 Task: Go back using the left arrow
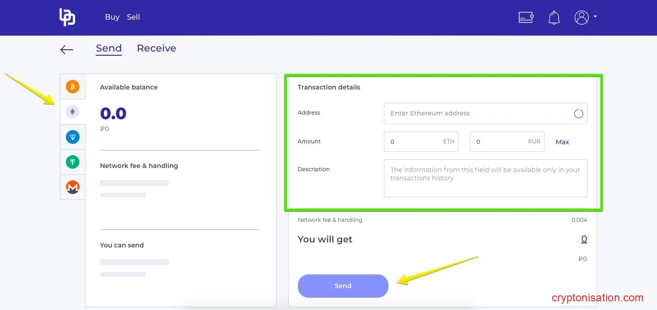click(x=67, y=50)
